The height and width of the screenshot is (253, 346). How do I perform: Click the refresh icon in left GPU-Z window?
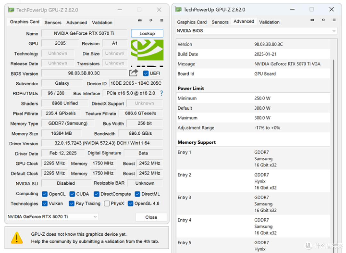(151, 20)
